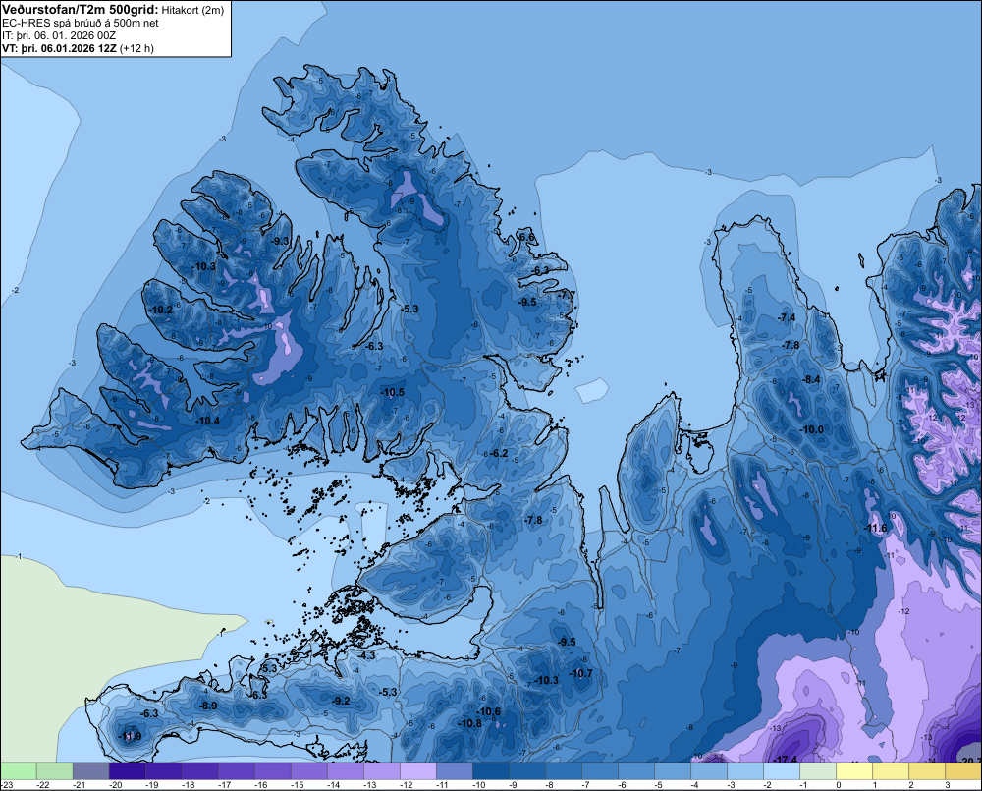This screenshot has width=982, height=791.
Task: Click the -10.0 temperature value on the map
Action: [x=812, y=429]
